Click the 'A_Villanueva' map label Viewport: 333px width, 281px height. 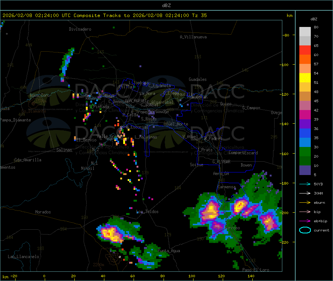click(193, 37)
